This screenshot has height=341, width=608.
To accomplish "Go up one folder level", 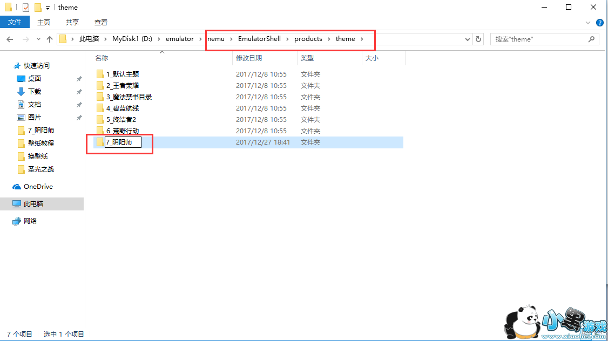I will tap(50, 39).
